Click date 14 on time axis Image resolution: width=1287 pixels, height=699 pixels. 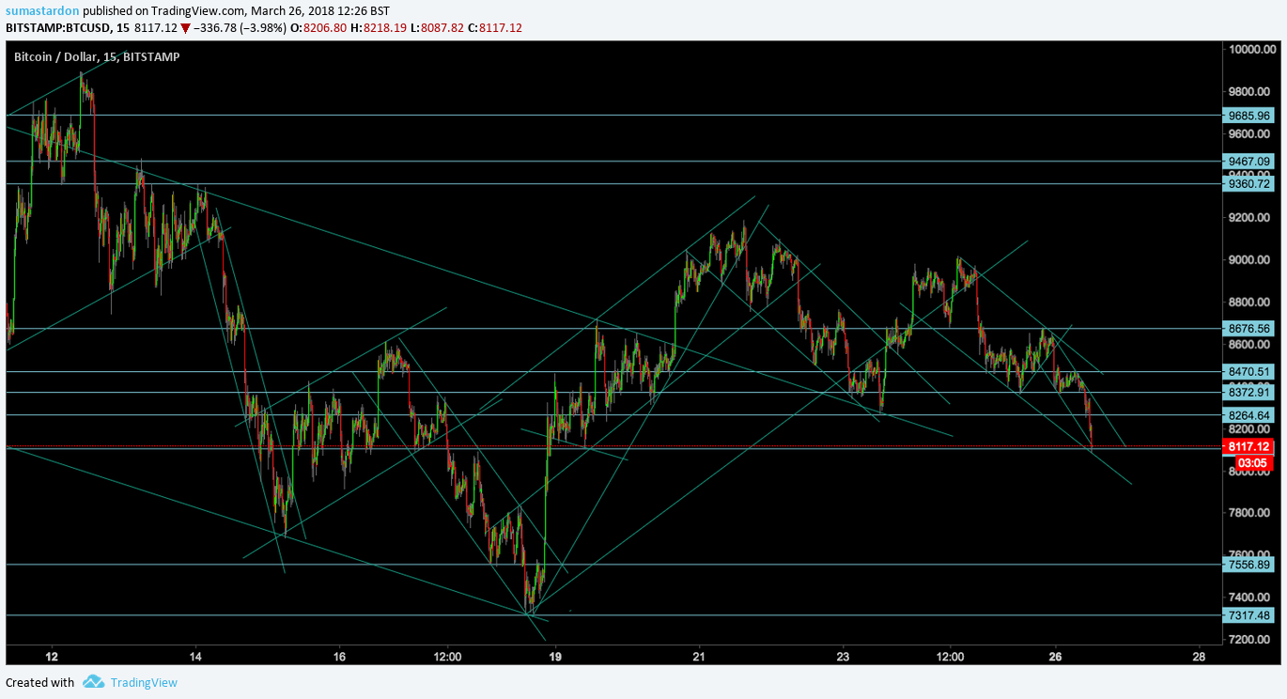[195, 656]
